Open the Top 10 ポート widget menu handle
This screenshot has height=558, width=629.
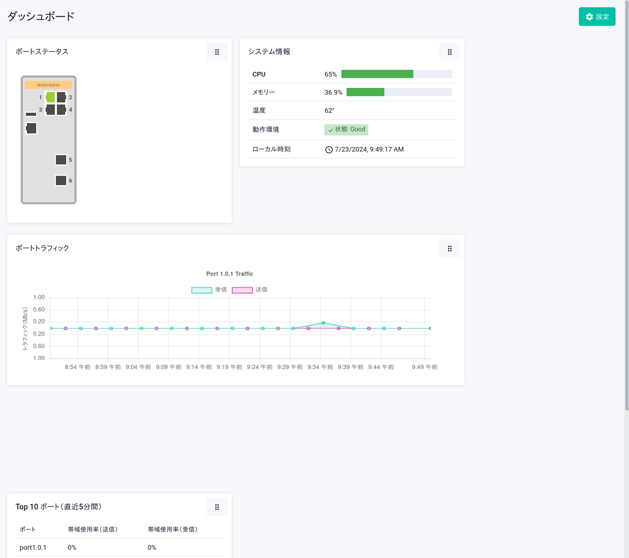coord(217,507)
